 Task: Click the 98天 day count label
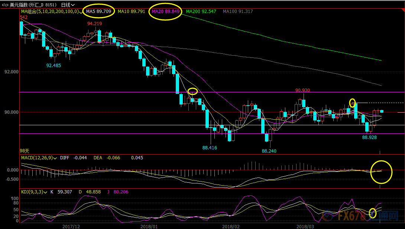(x=25, y=151)
